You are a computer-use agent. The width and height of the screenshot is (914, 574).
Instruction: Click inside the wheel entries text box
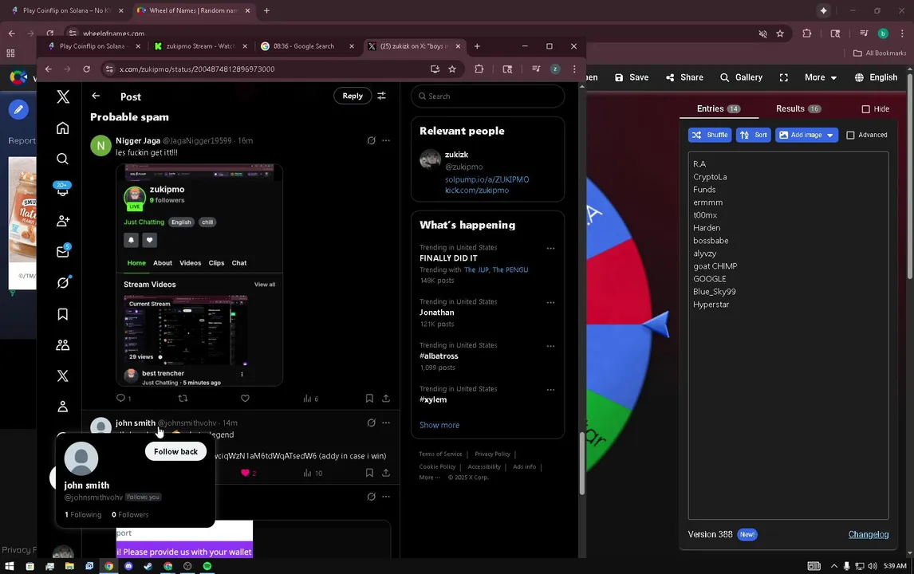pos(788,336)
